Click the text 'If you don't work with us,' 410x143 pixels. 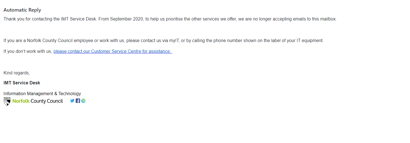click(x=28, y=51)
